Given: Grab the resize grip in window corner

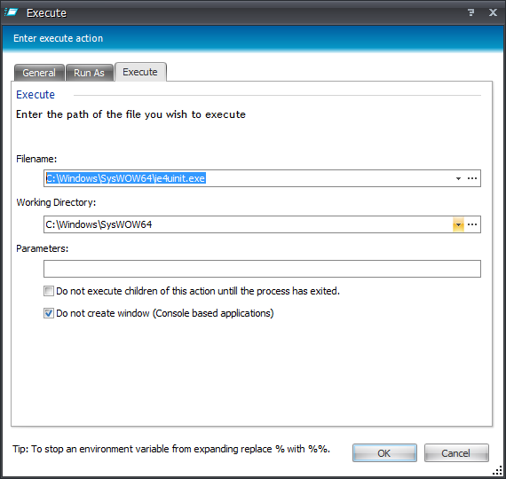Looking at the screenshot, I should tap(497, 471).
